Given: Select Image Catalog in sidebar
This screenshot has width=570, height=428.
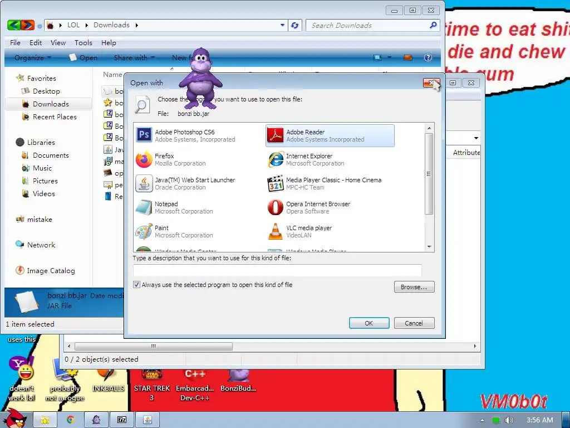Looking at the screenshot, I should [51, 271].
